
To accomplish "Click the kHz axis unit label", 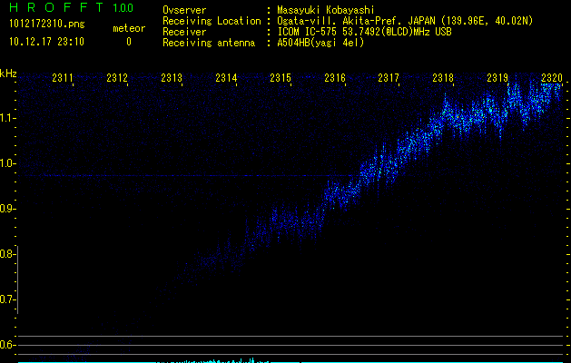I will 8,74.
